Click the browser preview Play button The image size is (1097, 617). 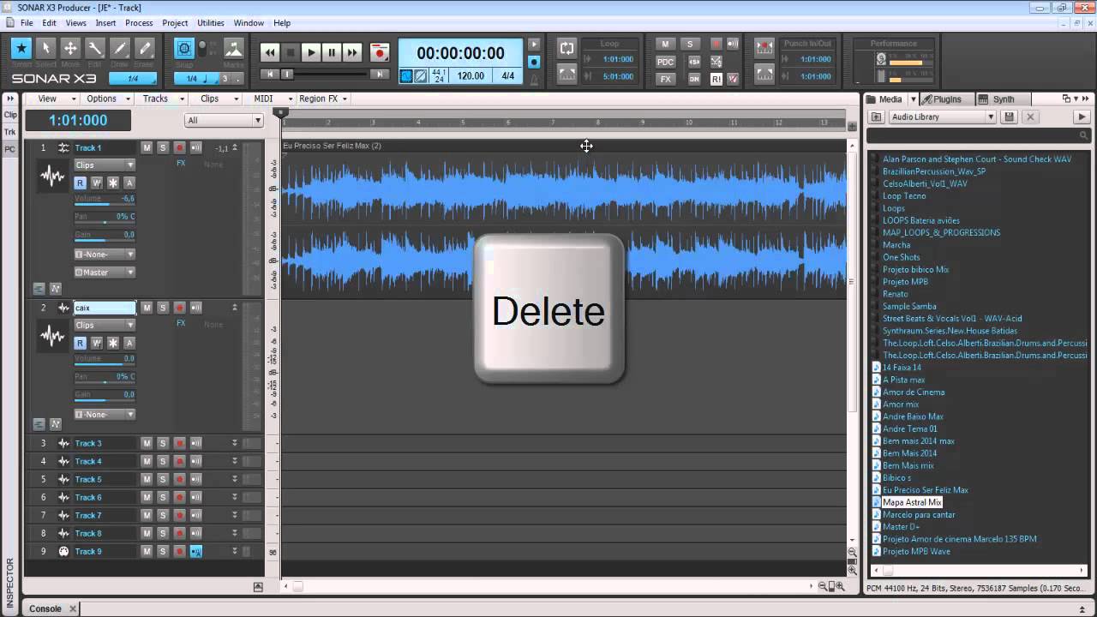pos(1082,117)
